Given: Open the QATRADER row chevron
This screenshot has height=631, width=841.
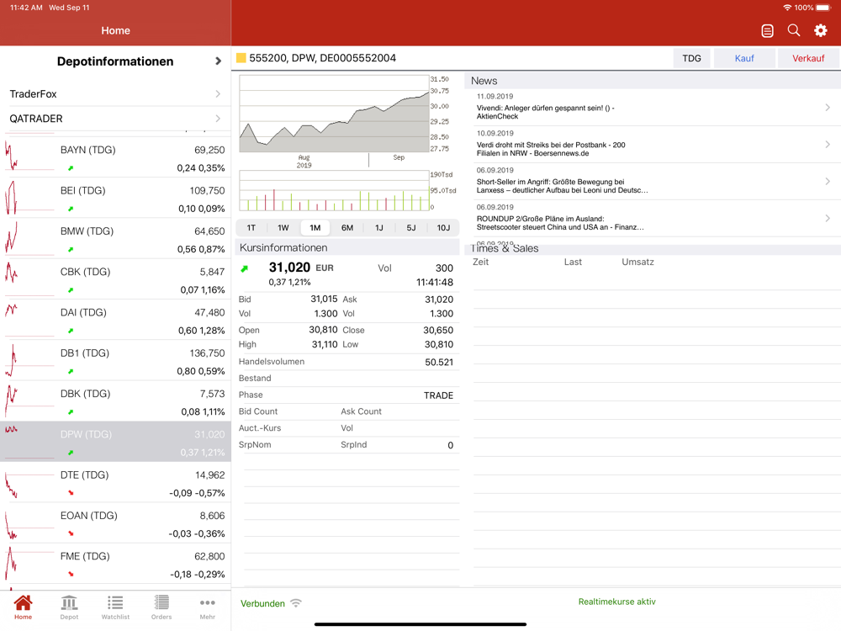Looking at the screenshot, I should coord(218,119).
